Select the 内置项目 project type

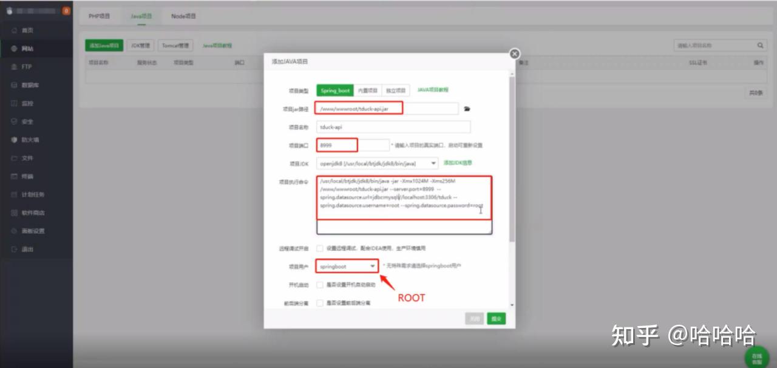tap(367, 90)
